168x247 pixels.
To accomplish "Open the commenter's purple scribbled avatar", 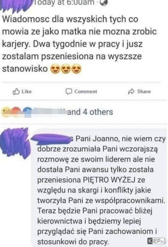I will 15,143.
